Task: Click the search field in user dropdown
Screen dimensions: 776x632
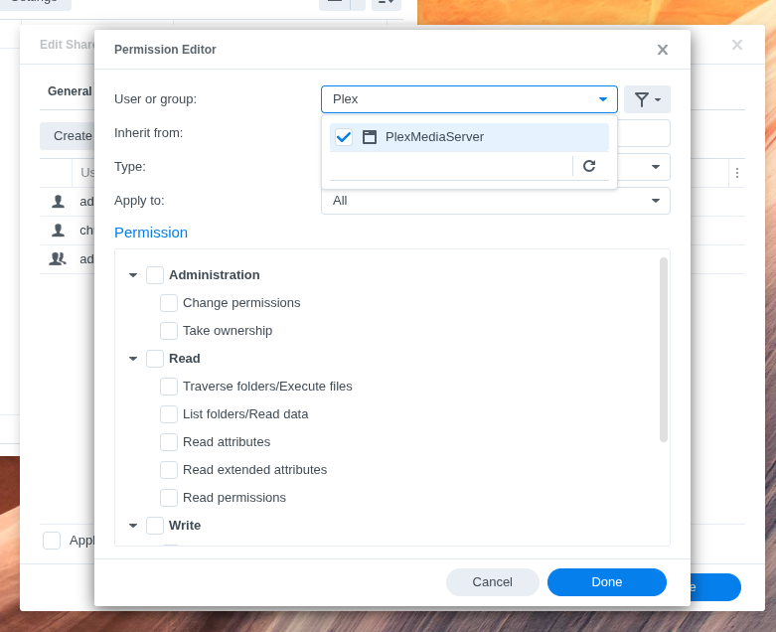Action: pyautogui.click(x=450, y=166)
